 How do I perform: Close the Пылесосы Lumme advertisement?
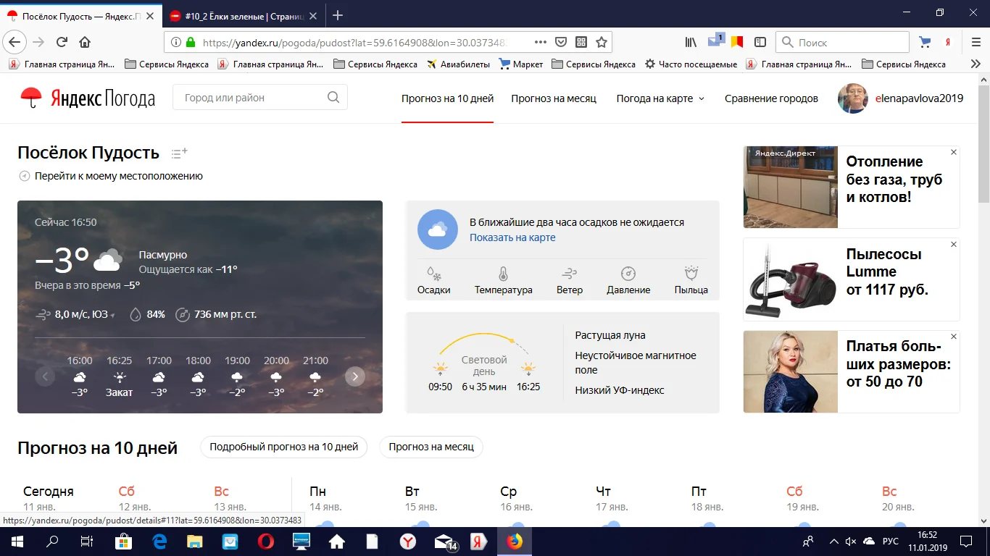[954, 245]
